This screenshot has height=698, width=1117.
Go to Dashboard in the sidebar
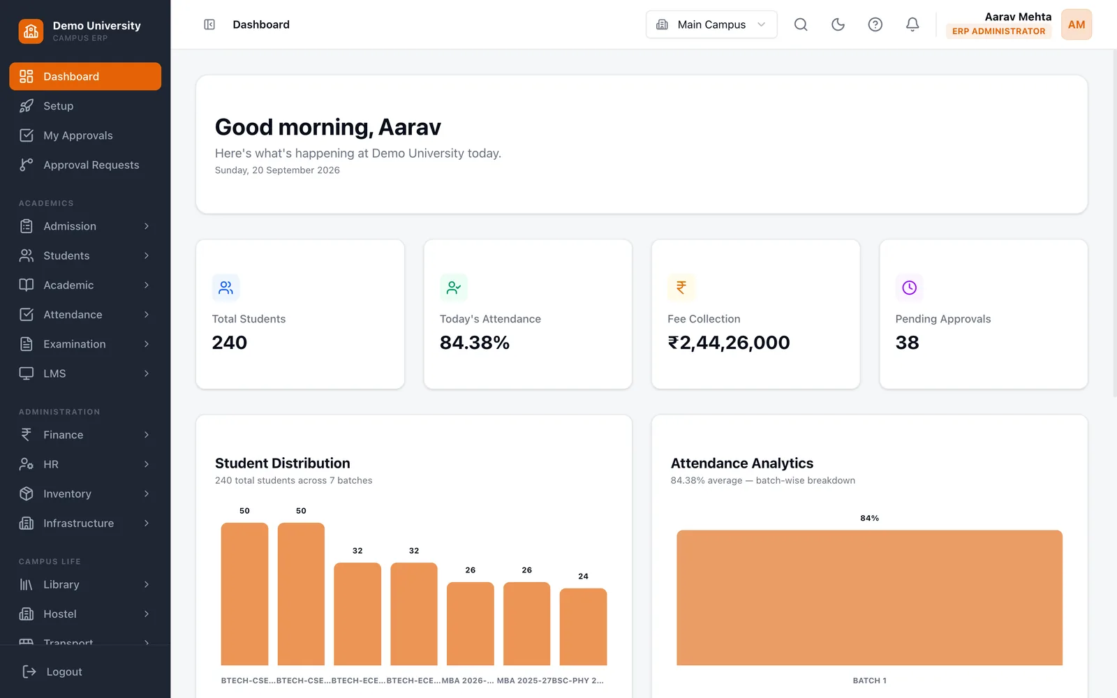pos(85,76)
